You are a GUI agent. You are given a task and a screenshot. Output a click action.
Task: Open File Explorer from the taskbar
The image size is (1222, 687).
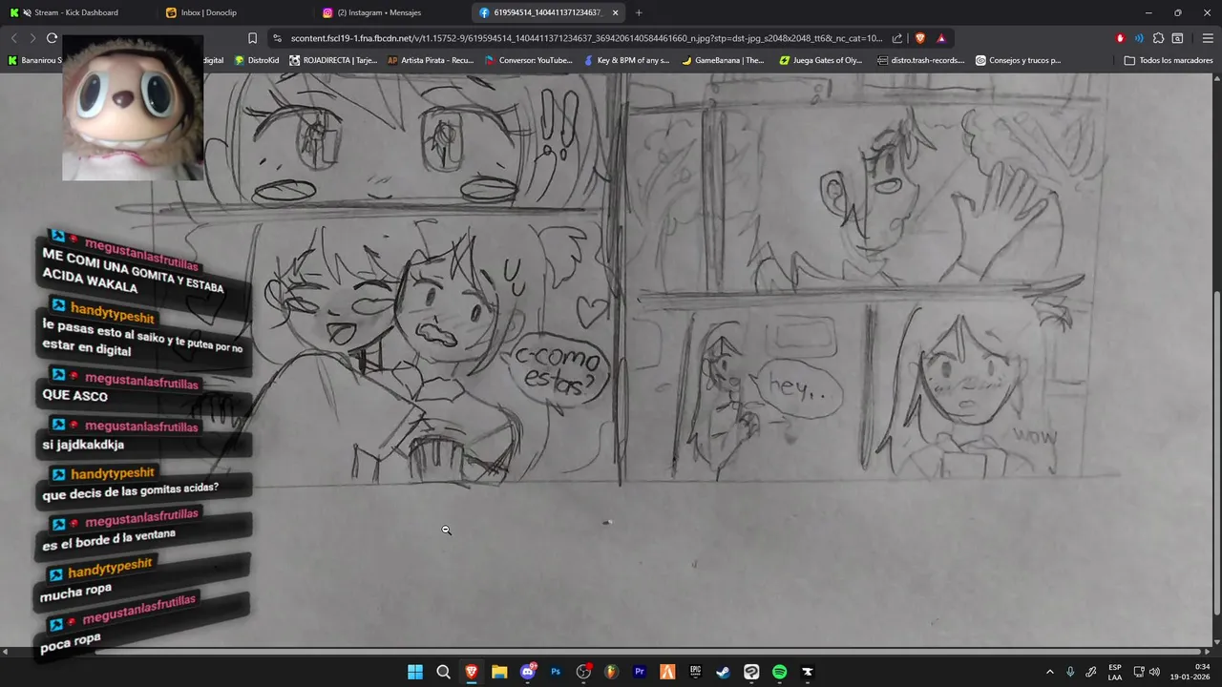(x=499, y=672)
